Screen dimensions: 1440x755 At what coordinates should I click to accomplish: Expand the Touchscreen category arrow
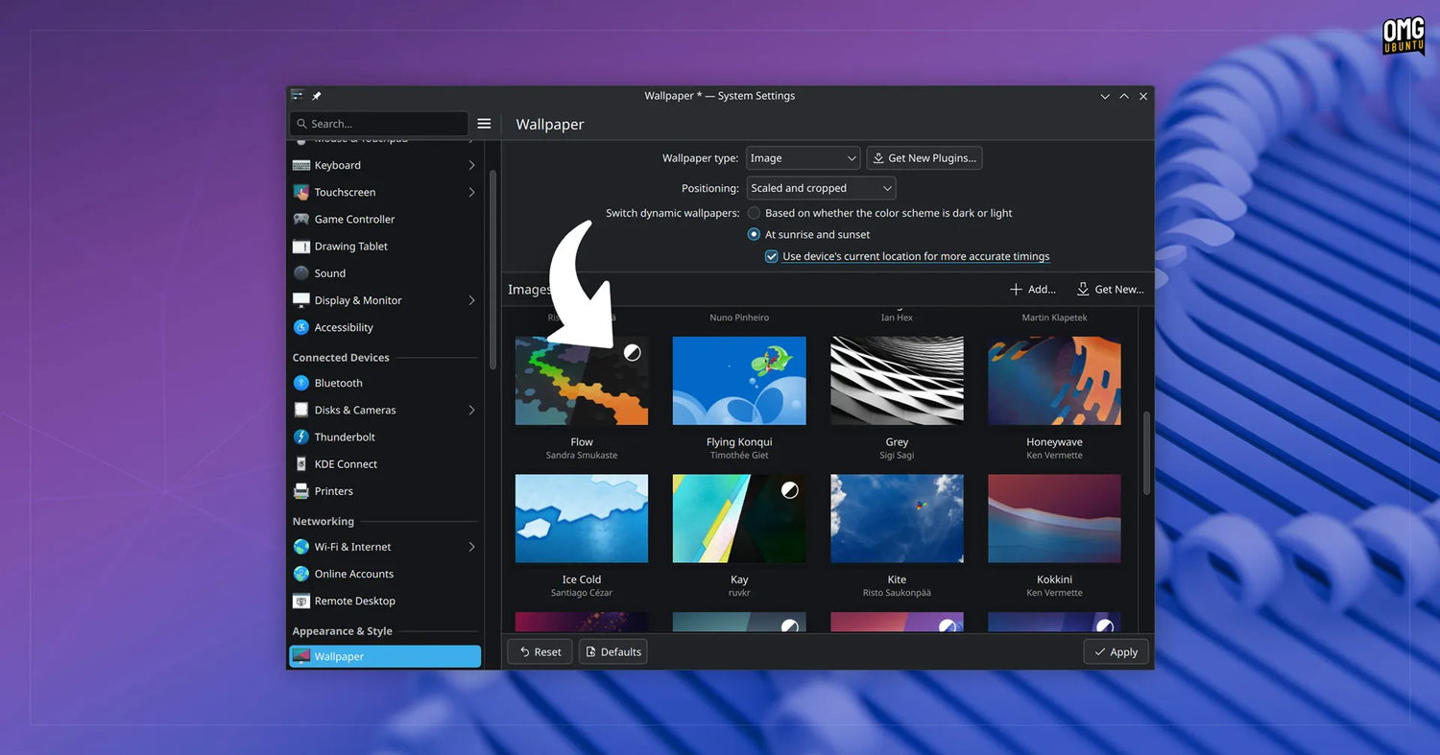471,192
